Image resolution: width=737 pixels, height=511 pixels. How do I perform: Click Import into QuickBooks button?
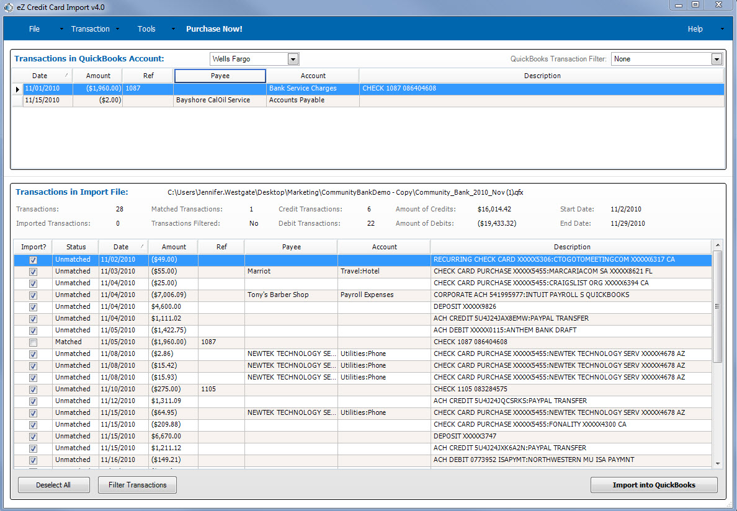[654, 485]
